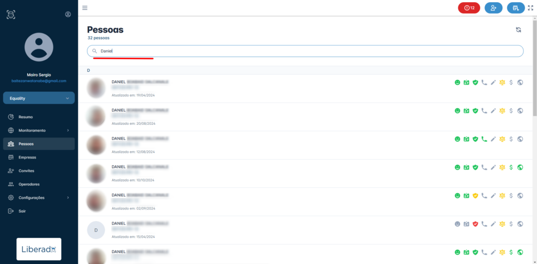Click the globe icon, row updated 19/04/2024
Screen dimensions: 537x264
[x=520, y=82]
